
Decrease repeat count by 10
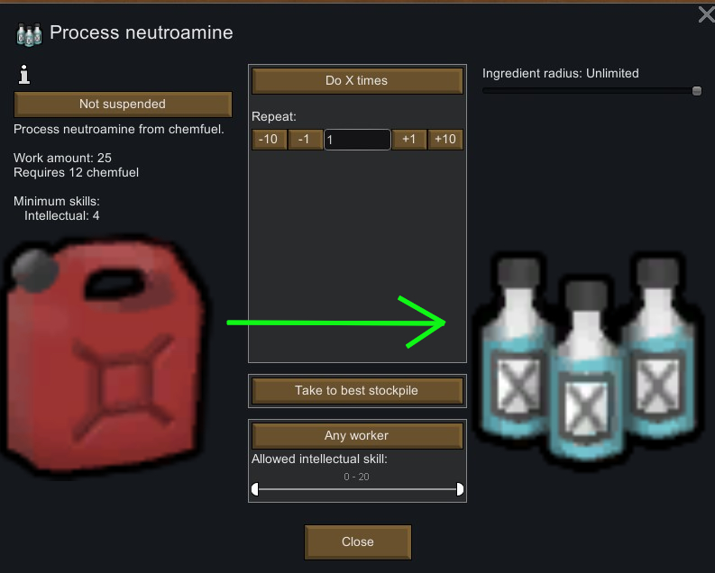click(x=269, y=139)
